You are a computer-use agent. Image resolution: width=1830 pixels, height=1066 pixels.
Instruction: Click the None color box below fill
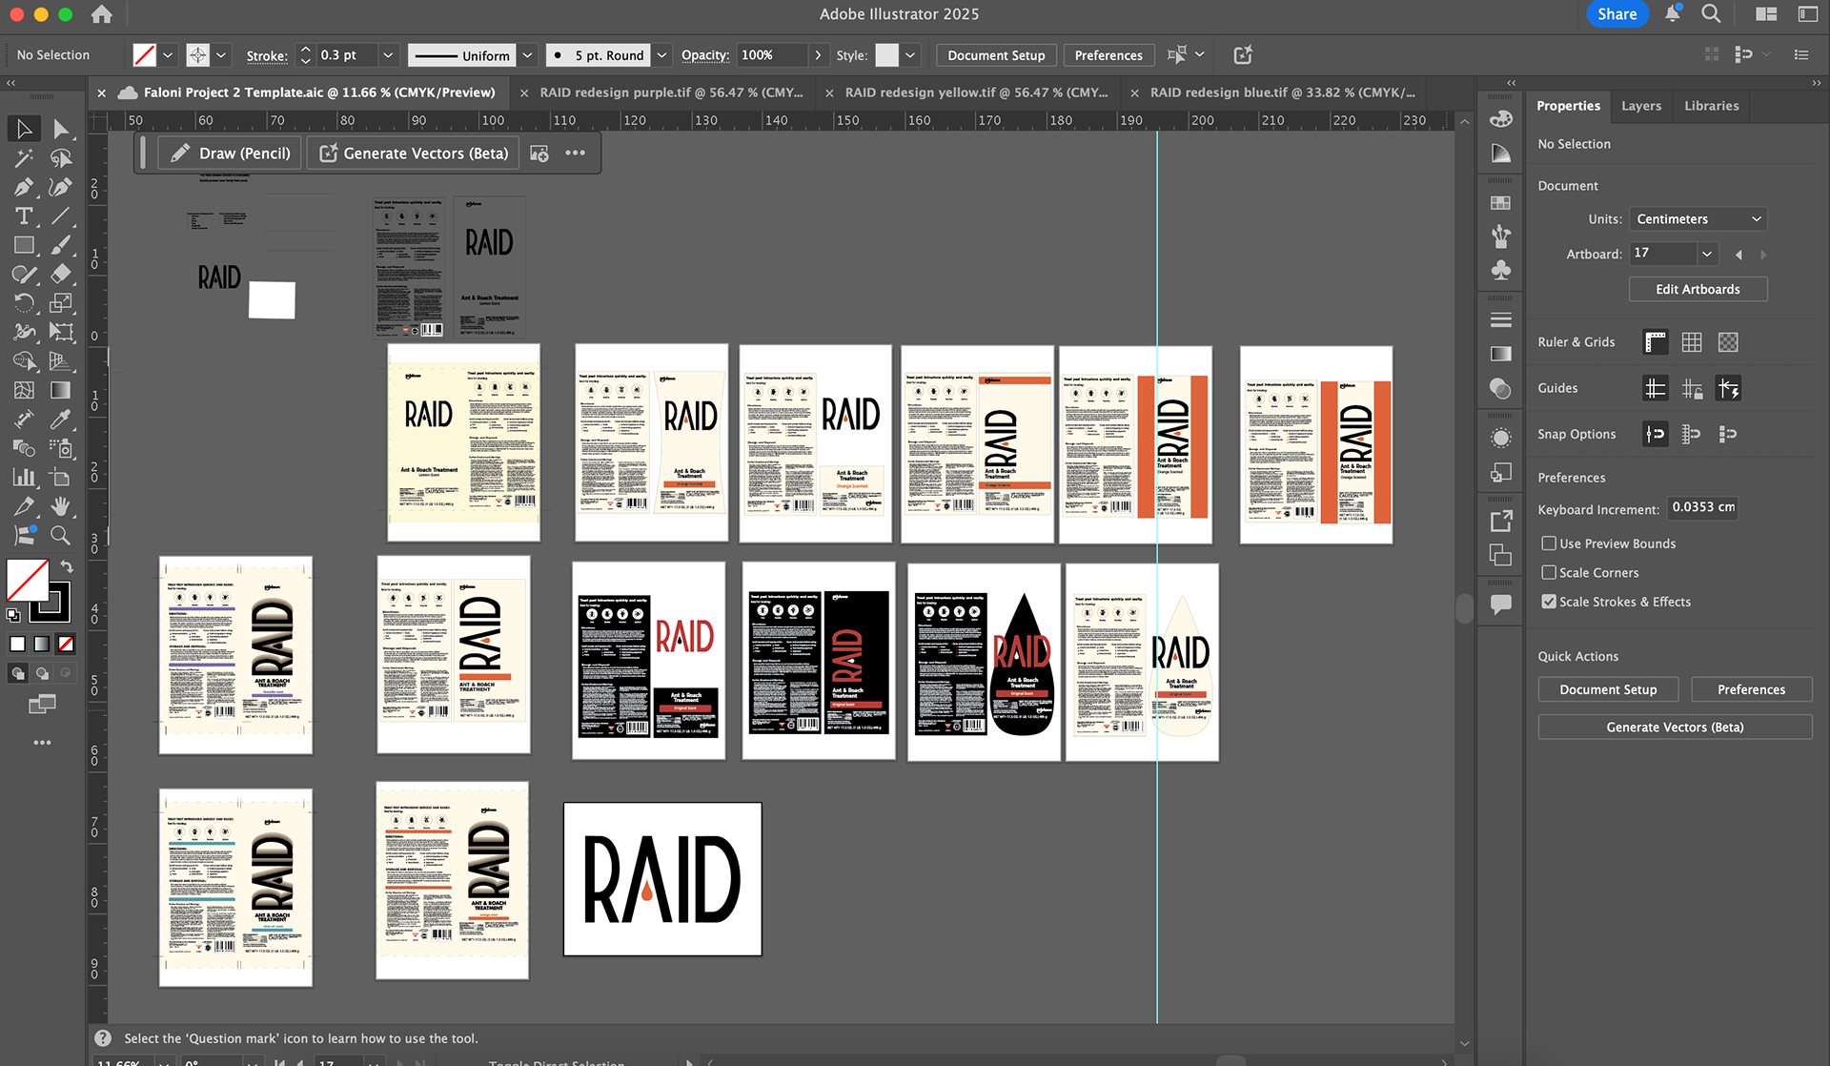click(x=66, y=644)
